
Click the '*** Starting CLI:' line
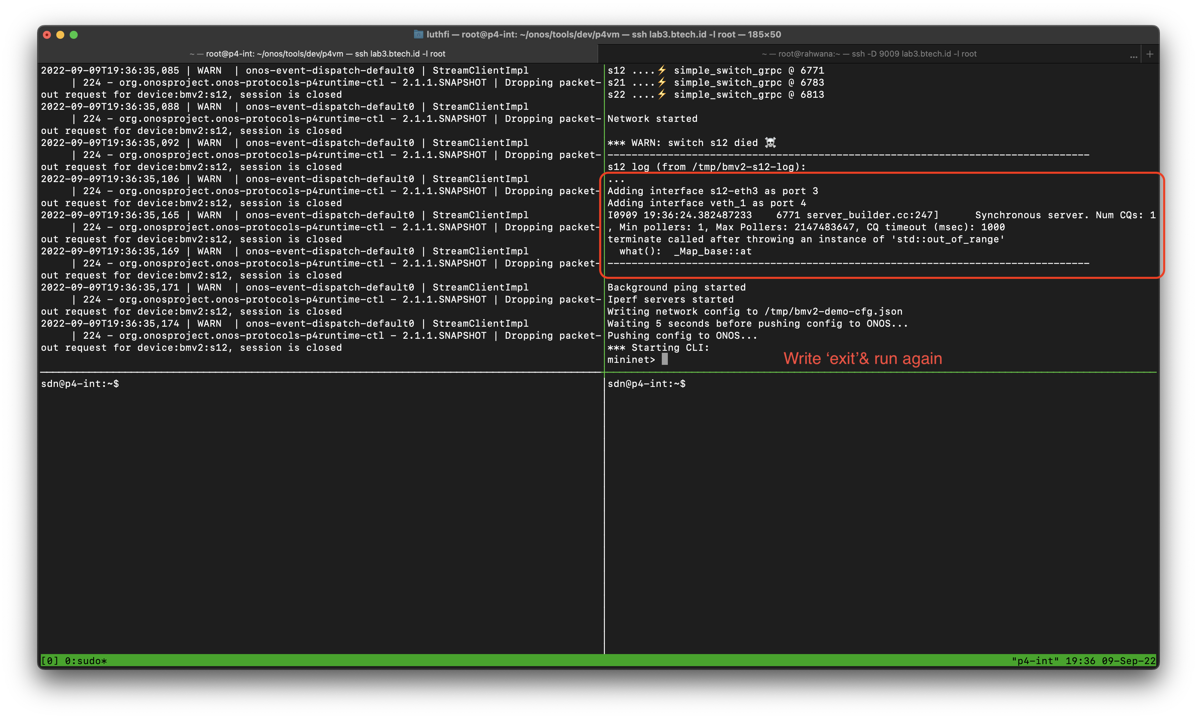click(658, 348)
